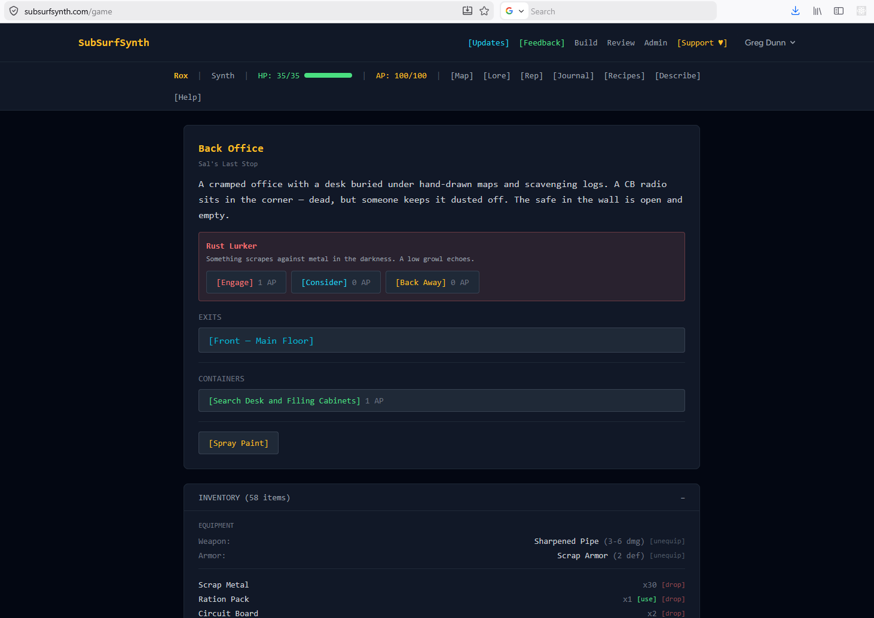
Task: Collapse the Inventory panel
Action: tap(682, 498)
